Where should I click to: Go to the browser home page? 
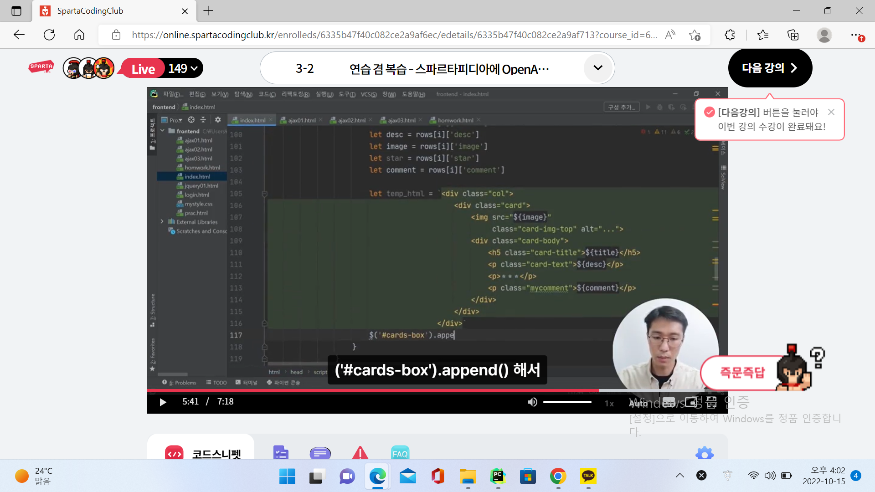(79, 35)
